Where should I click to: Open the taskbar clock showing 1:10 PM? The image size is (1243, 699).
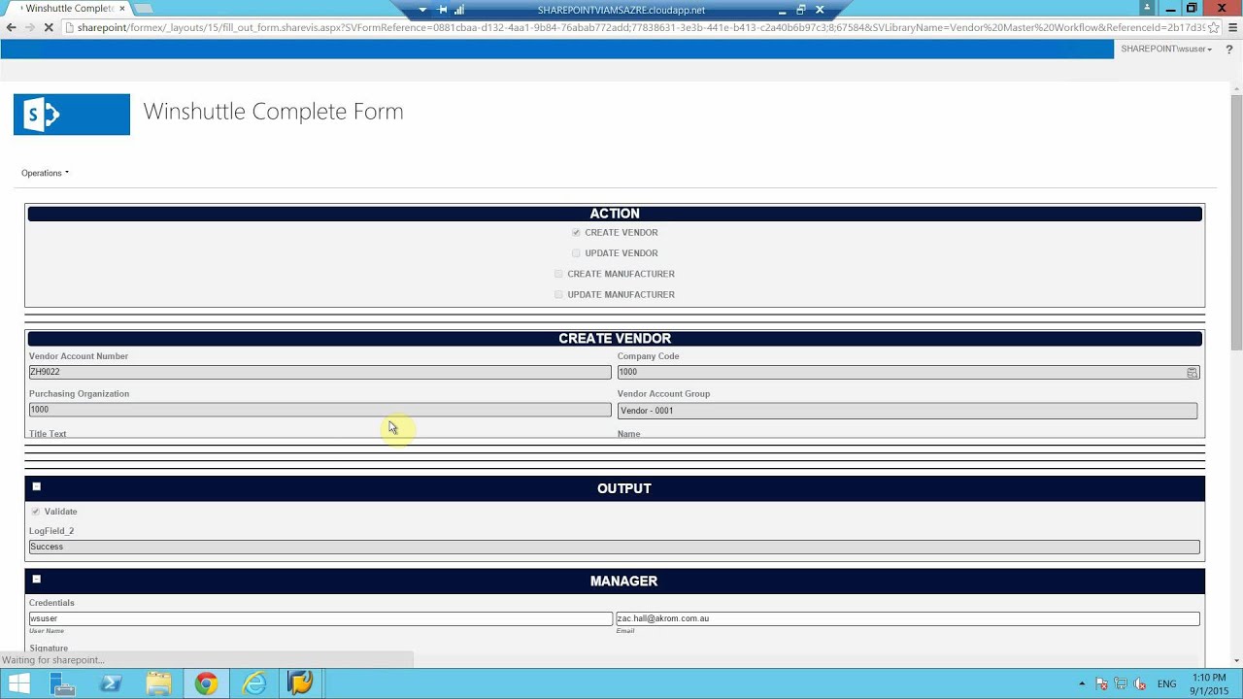1209,683
